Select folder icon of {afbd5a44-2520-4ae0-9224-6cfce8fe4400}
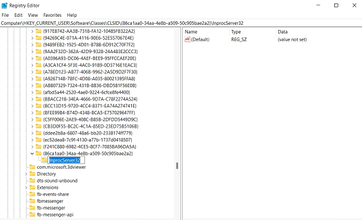 39,92
